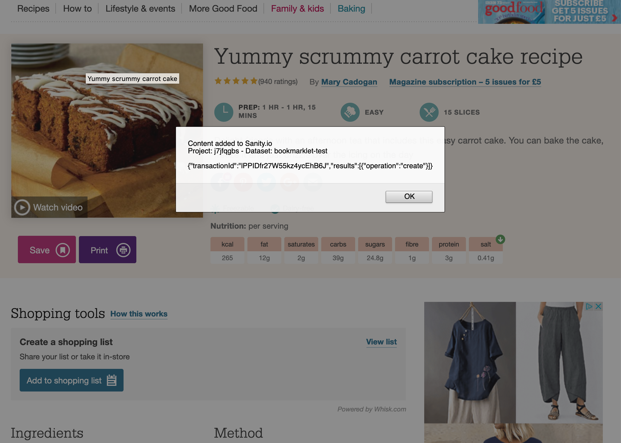This screenshot has height=443, width=621.
Task: Save the carrot cake recipe
Action: click(x=47, y=249)
